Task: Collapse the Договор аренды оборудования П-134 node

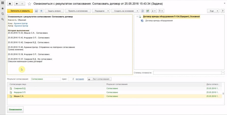Action: click(x=137, y=17)
